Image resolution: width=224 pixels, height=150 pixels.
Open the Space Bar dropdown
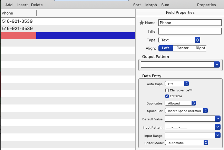click(x=186, y=111)
